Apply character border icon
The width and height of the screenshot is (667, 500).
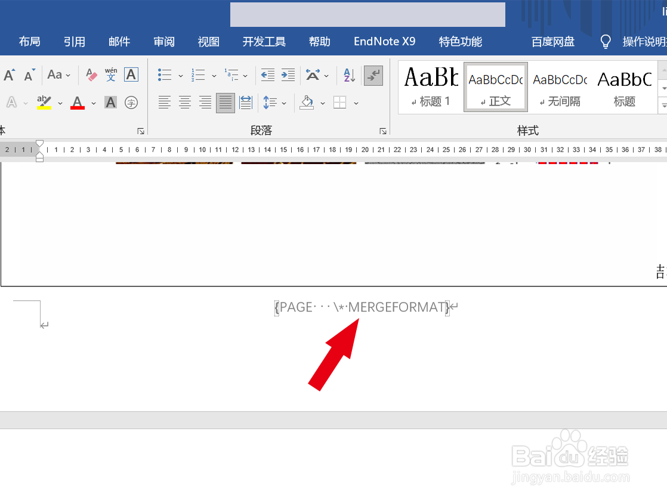pyautogui.click(x=131, y=75)
